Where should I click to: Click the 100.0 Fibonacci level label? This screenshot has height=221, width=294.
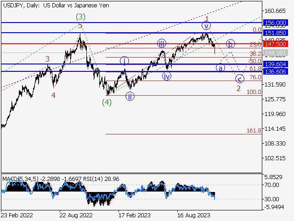[254, 92]
